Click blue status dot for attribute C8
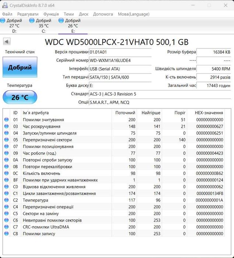The height and width of the screenshot is (258, 234). [x=6, y=234]
